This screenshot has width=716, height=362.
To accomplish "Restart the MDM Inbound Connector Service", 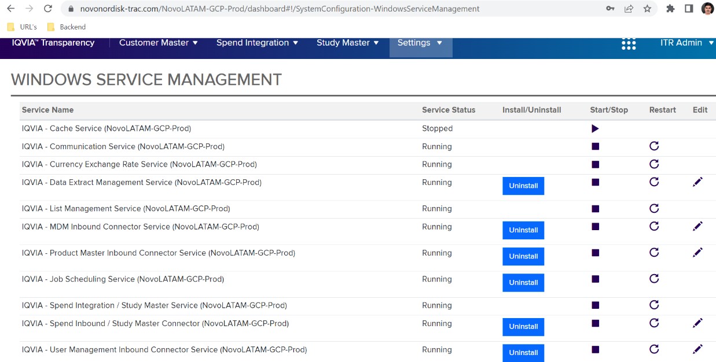I will coord(654,226).
